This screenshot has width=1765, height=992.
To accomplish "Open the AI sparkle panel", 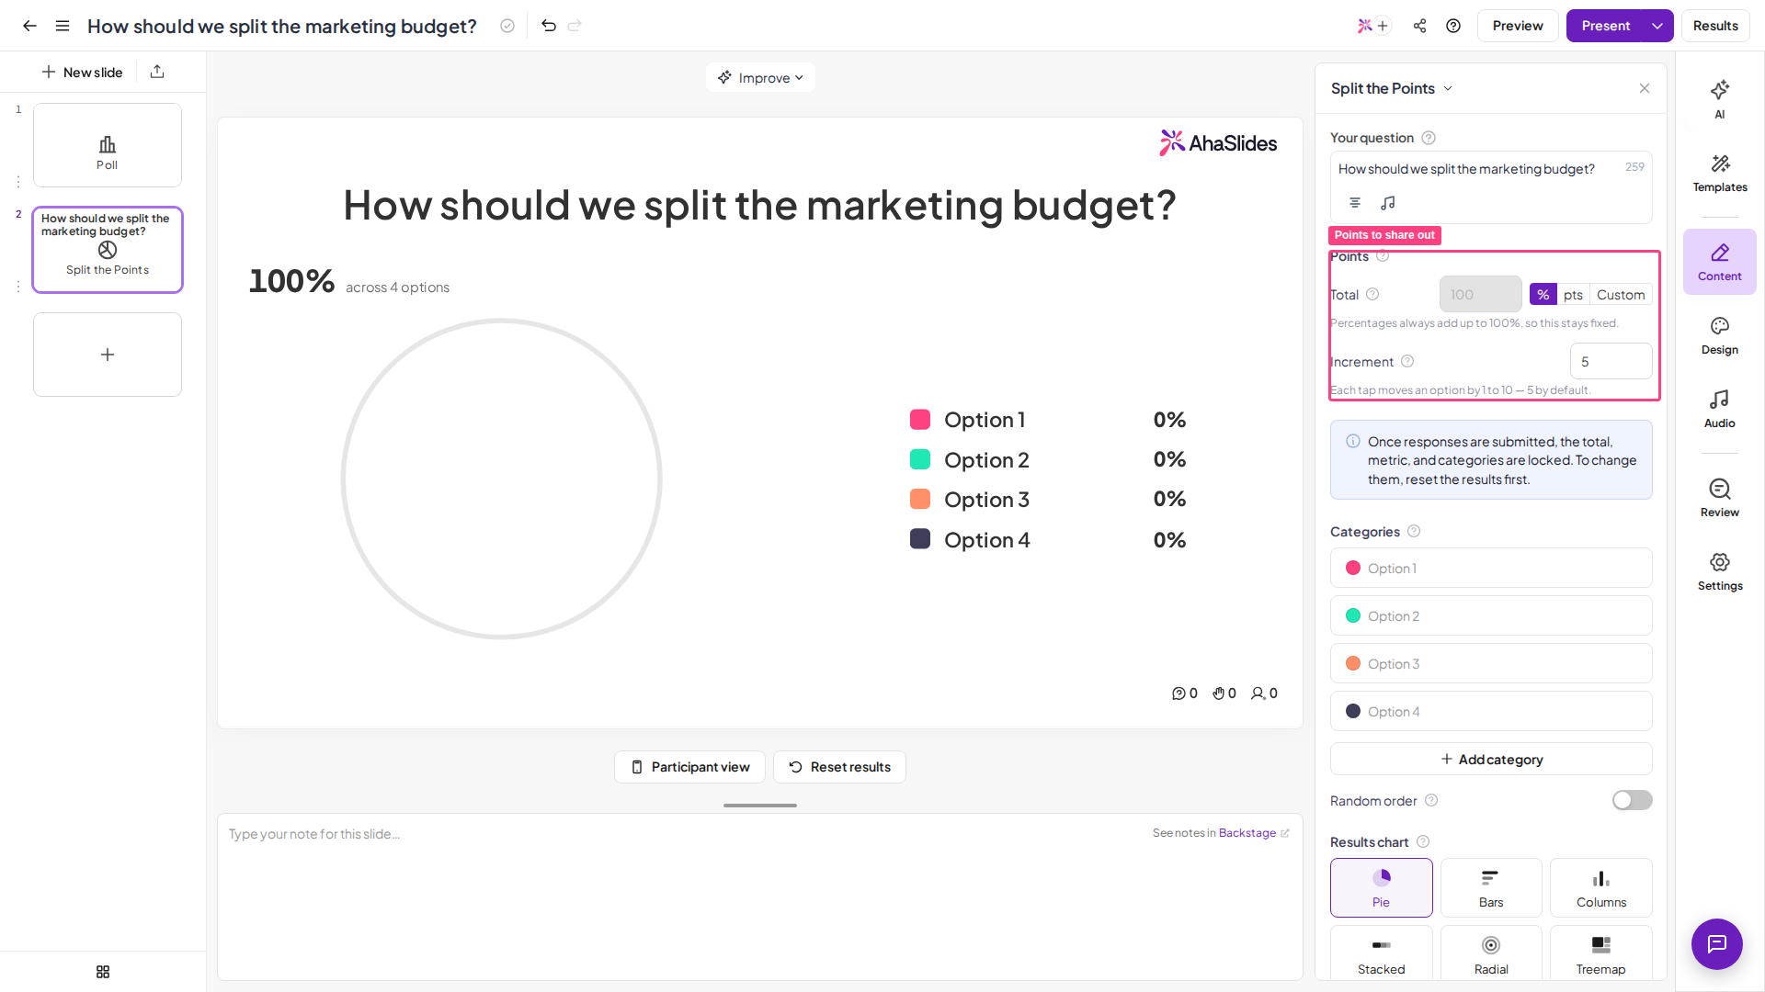I will pyautogui.click(x=1720, y=99).
